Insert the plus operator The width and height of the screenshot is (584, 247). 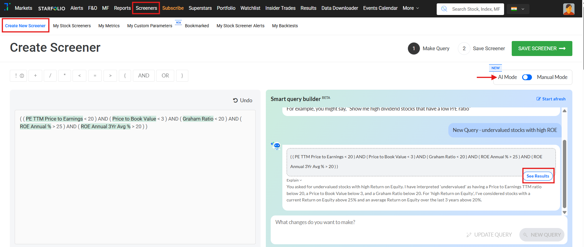36,76
